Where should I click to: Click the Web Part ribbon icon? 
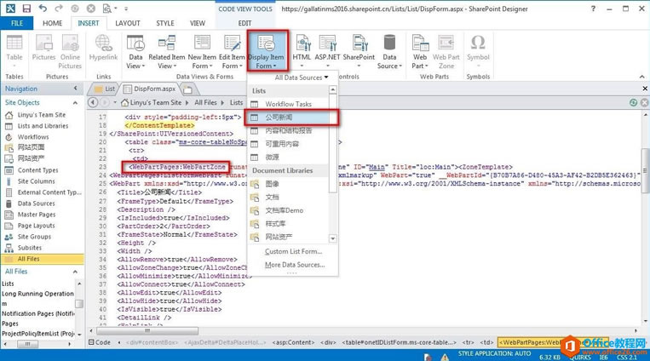(x=420, y=49)
